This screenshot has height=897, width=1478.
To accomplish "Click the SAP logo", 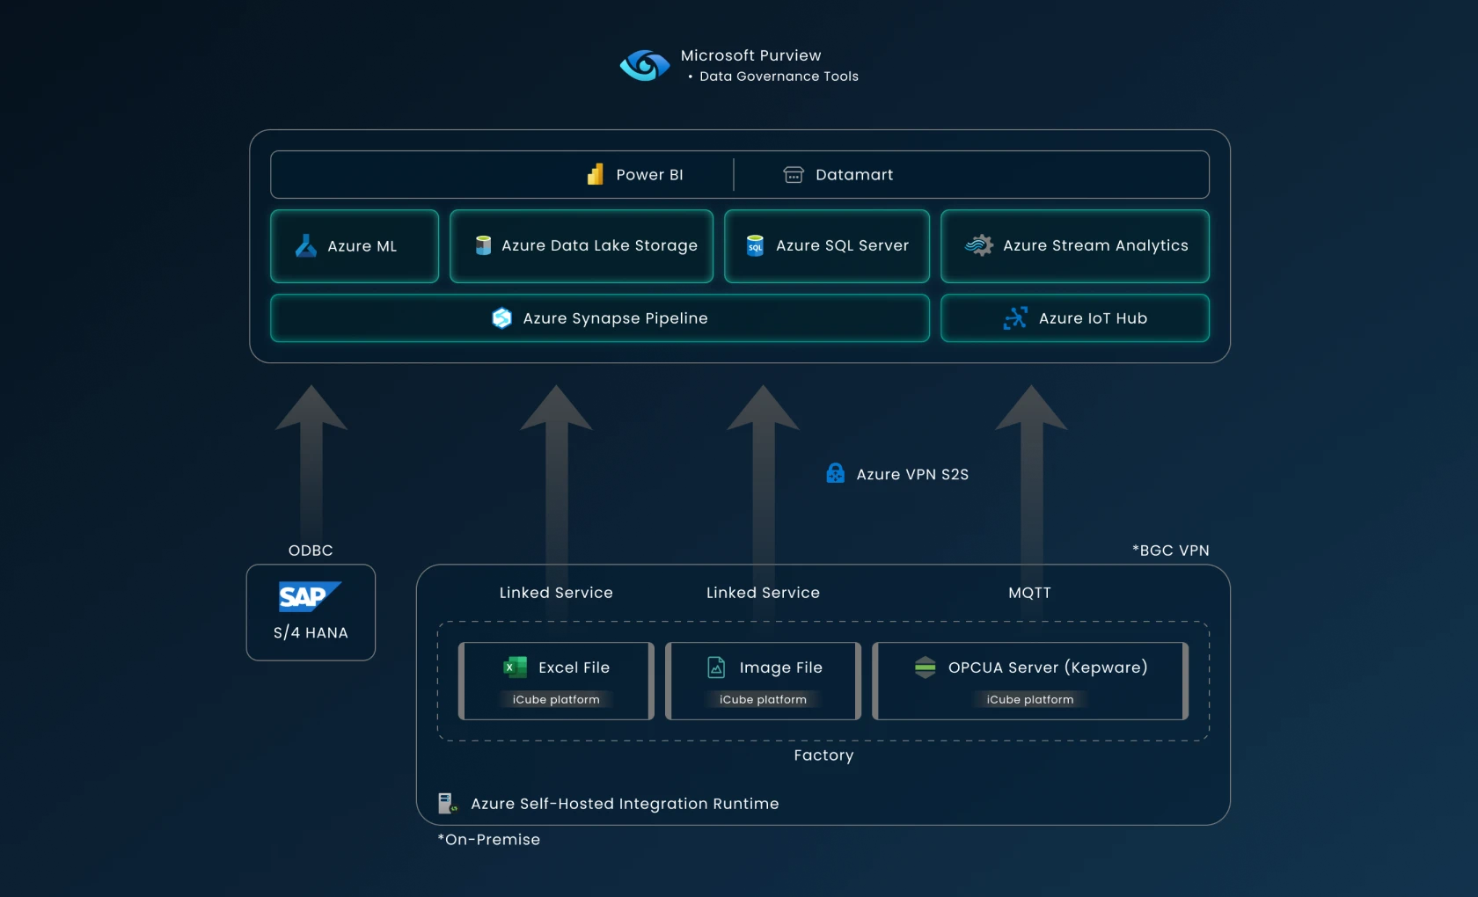I will click(x=309, y=597).
